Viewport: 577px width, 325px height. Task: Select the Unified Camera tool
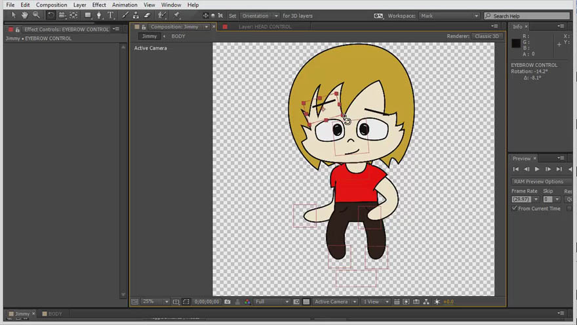(62, 16)
